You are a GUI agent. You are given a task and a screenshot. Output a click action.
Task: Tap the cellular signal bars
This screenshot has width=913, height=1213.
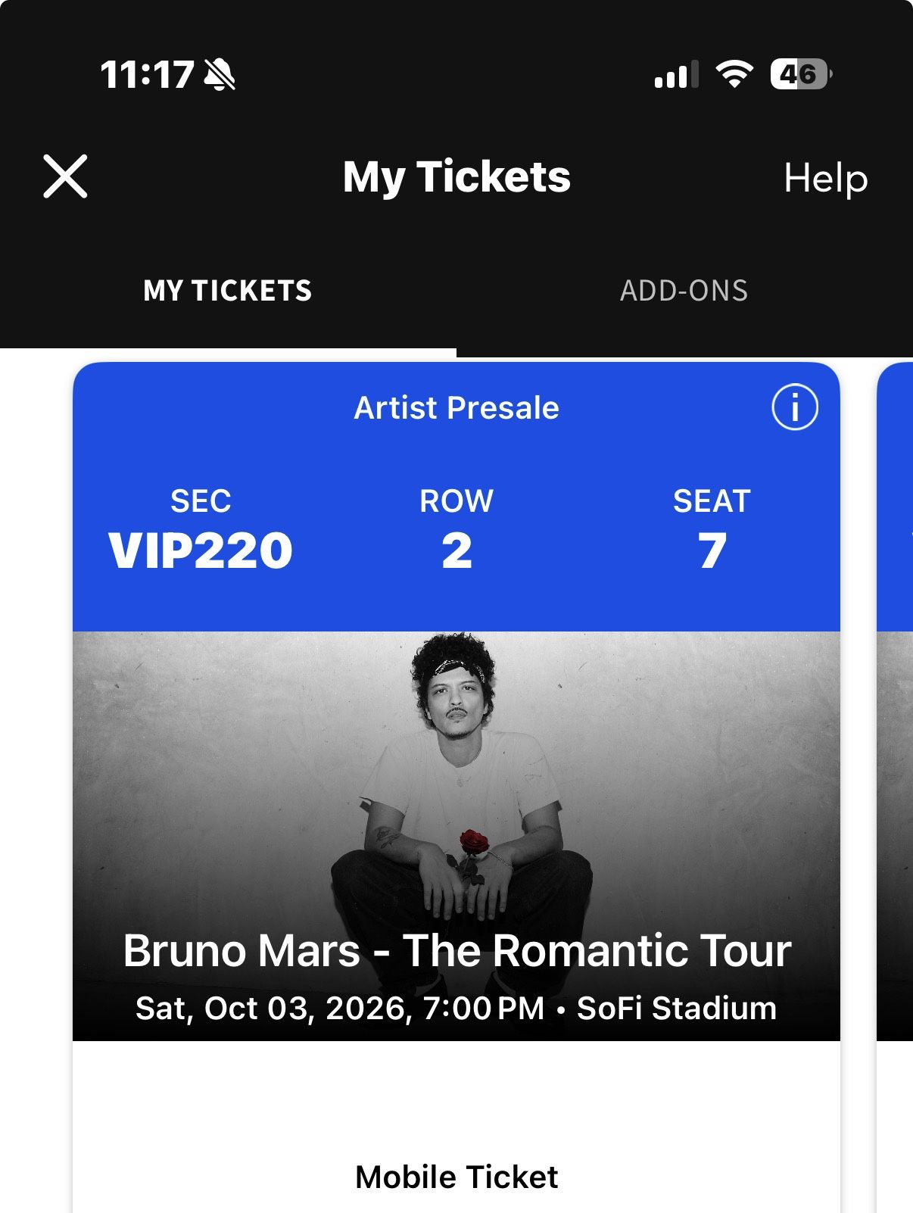pos(676,75)
